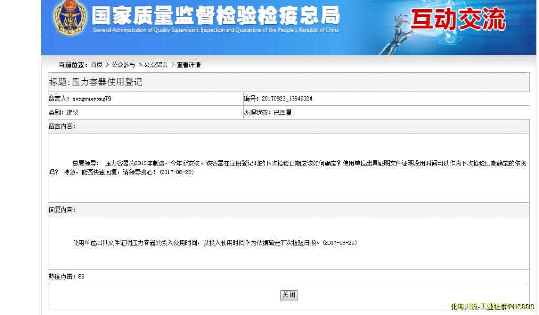Click the arrow between 首页 and 公众参与
The height and width of the screenshot is (315, 539).
tap(107, 65)
